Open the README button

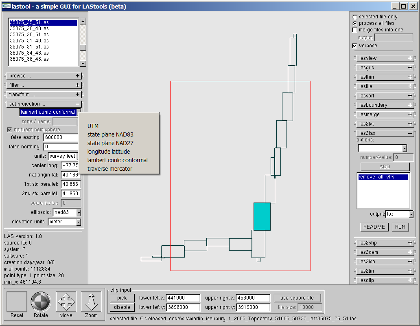[374, 227]
